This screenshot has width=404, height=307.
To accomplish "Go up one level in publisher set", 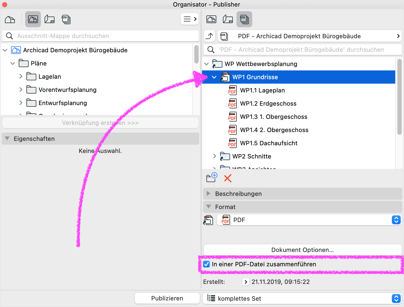I will tap(209, 36).
